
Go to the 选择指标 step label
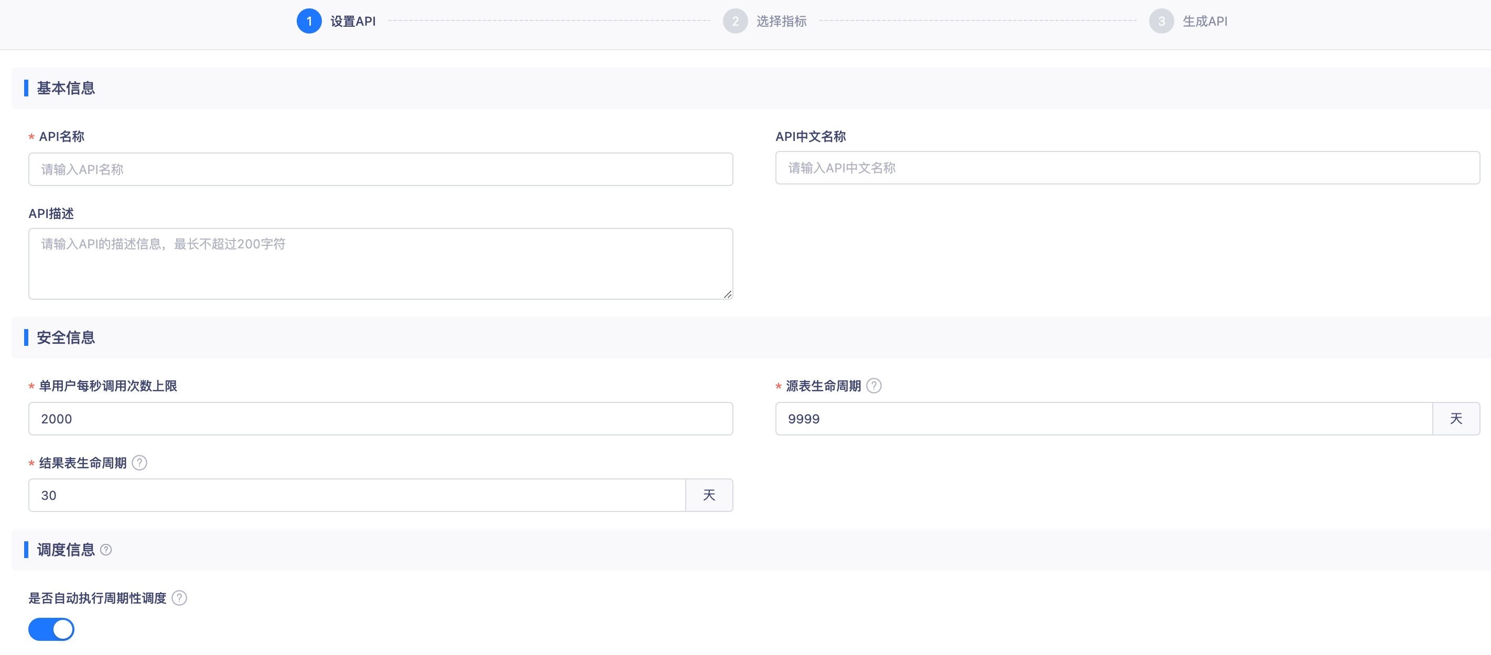781,21
